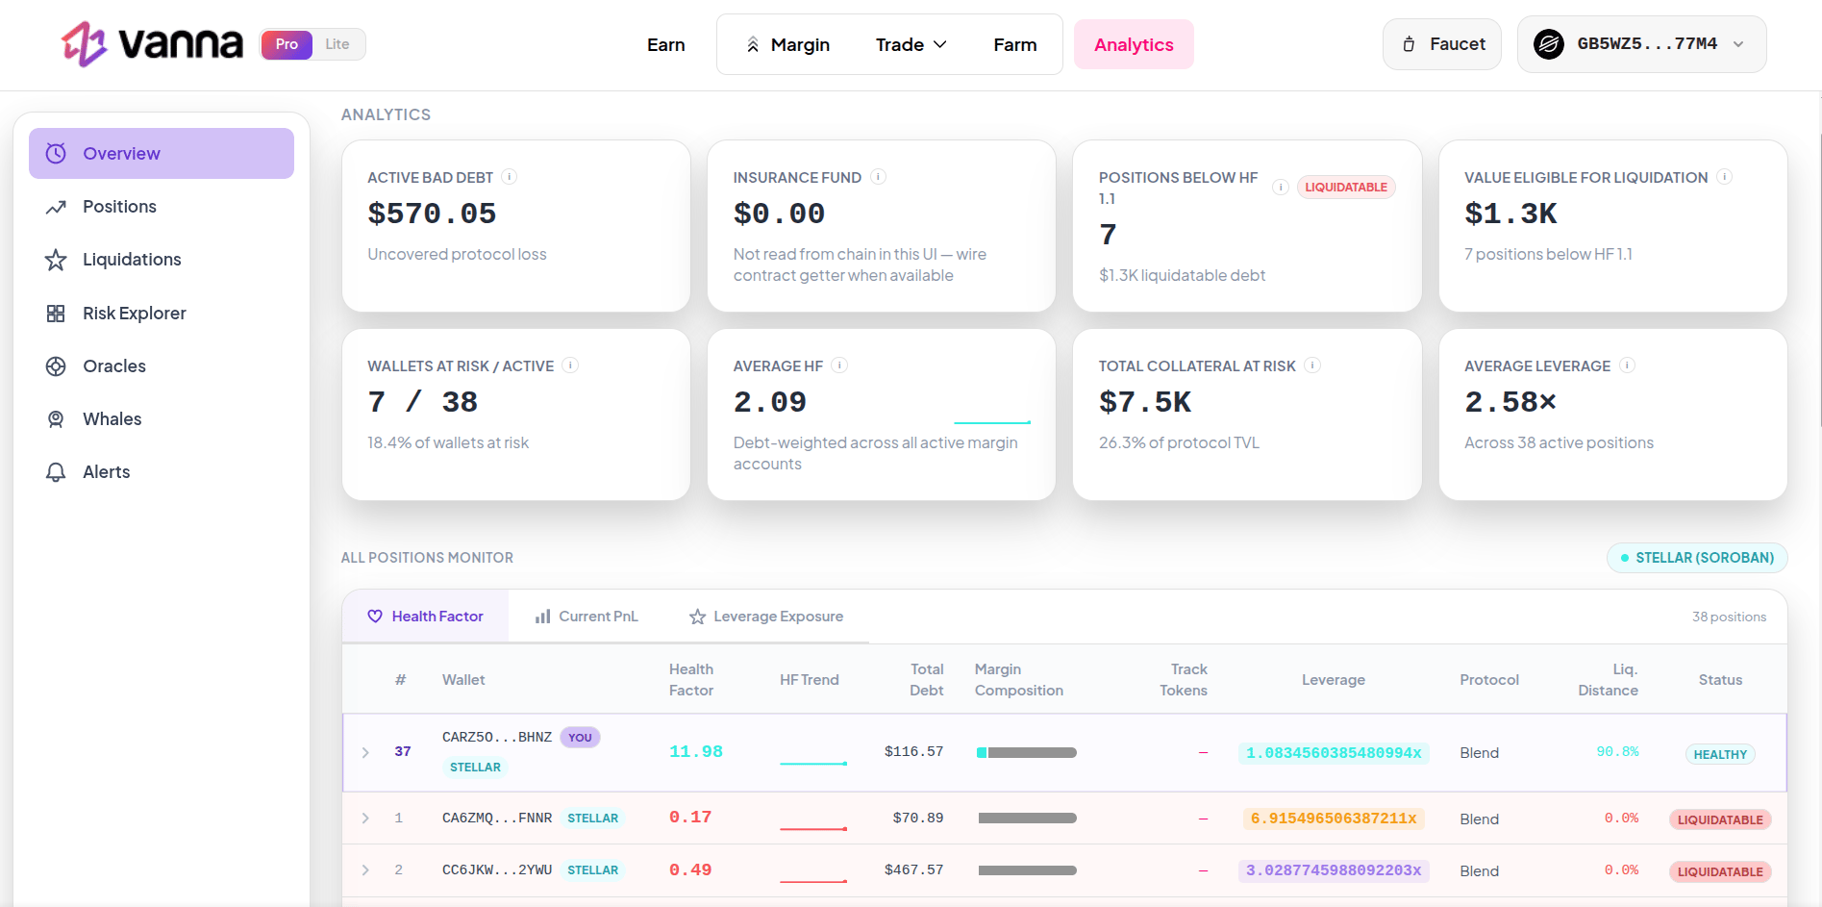The height and width of the screenshot is (907, 1822).
Task: Click the Stellar wallet avatar icon
Action: pos(1549,44)
